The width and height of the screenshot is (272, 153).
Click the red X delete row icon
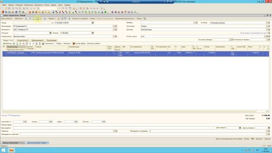point(24,43)
